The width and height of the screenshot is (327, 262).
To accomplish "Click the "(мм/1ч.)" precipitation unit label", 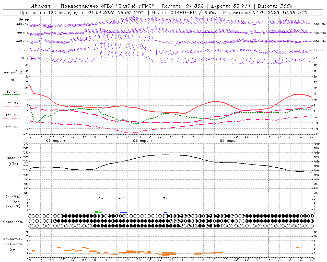I will pyautogui.click(x=13, y=206).
